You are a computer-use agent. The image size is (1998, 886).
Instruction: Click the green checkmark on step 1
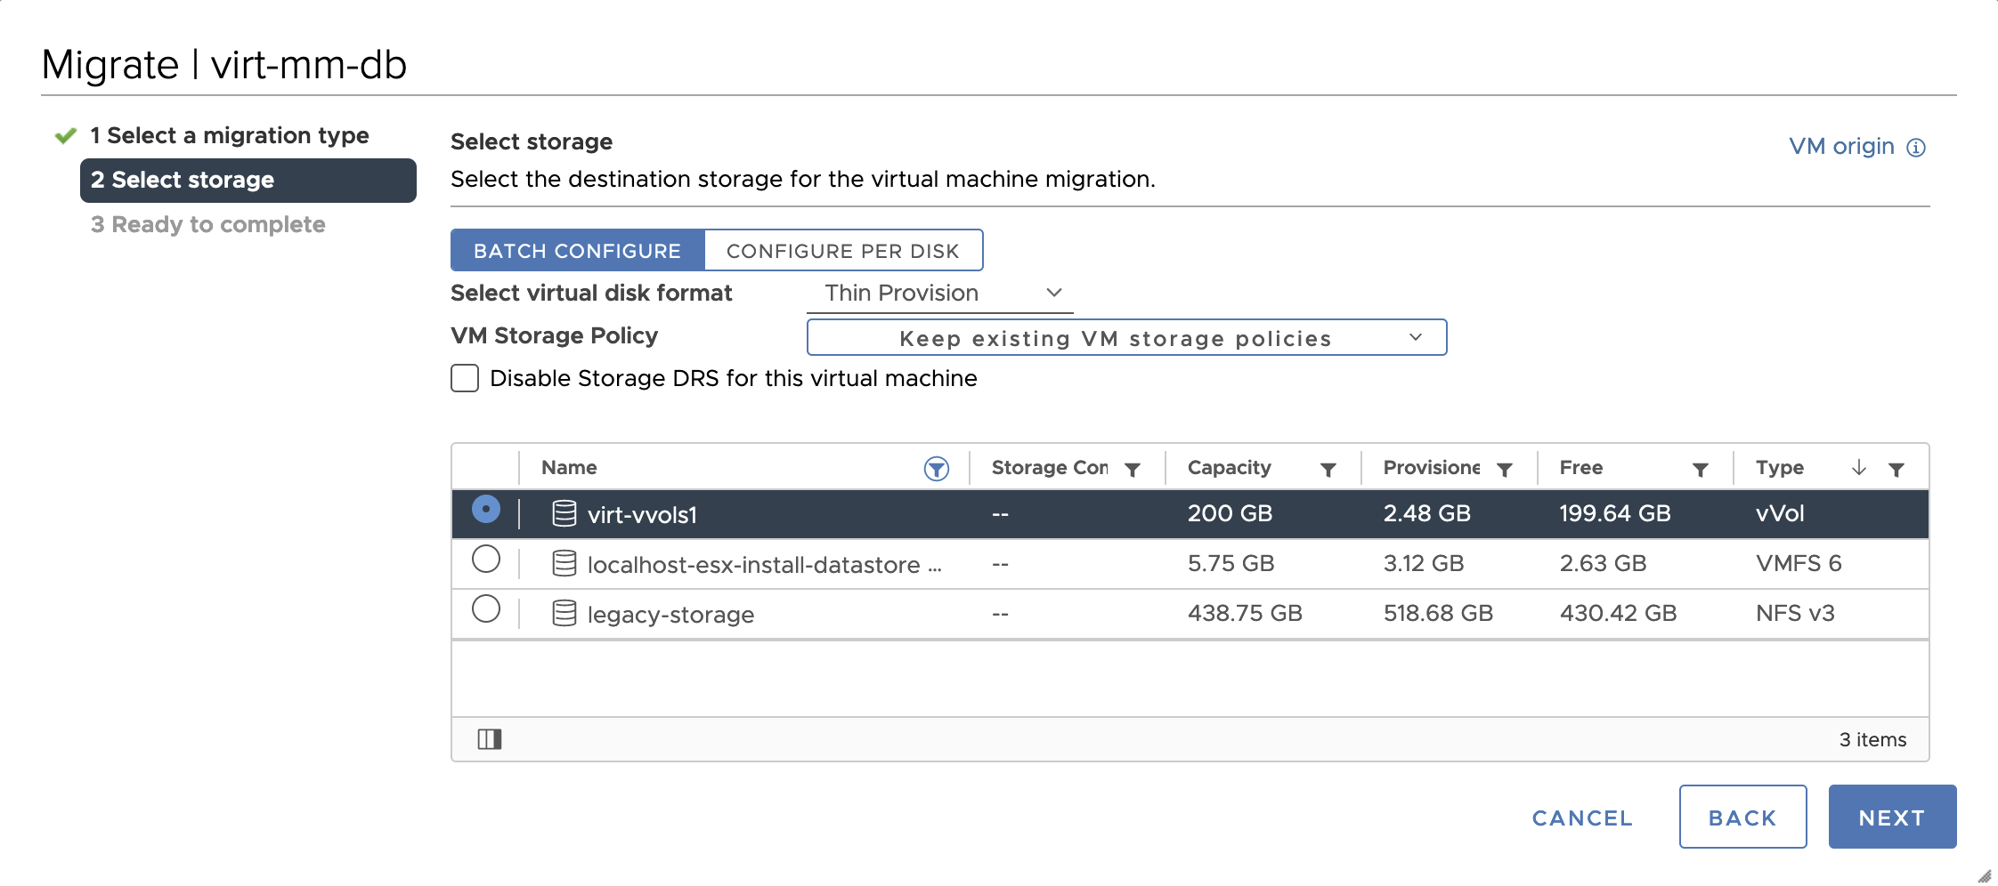(x=65, y=135)
